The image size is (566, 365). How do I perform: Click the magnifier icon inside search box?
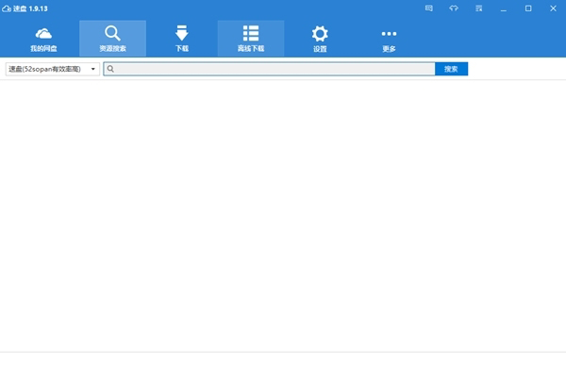[110, 69]
